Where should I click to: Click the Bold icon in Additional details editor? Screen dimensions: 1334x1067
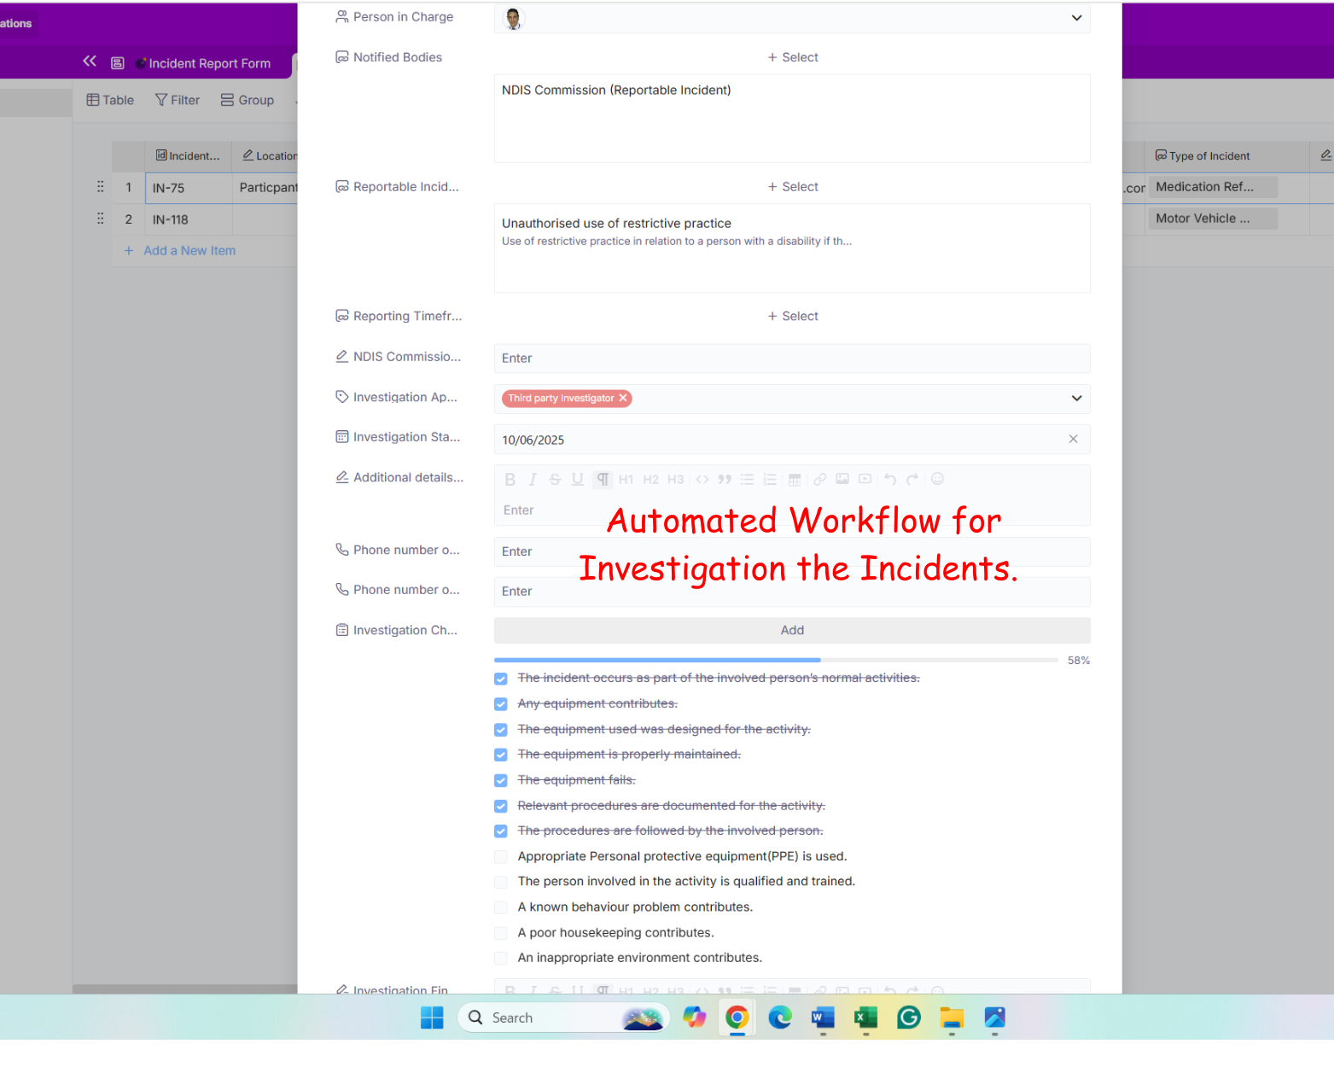pyautogui.click(x=510, y=480)
